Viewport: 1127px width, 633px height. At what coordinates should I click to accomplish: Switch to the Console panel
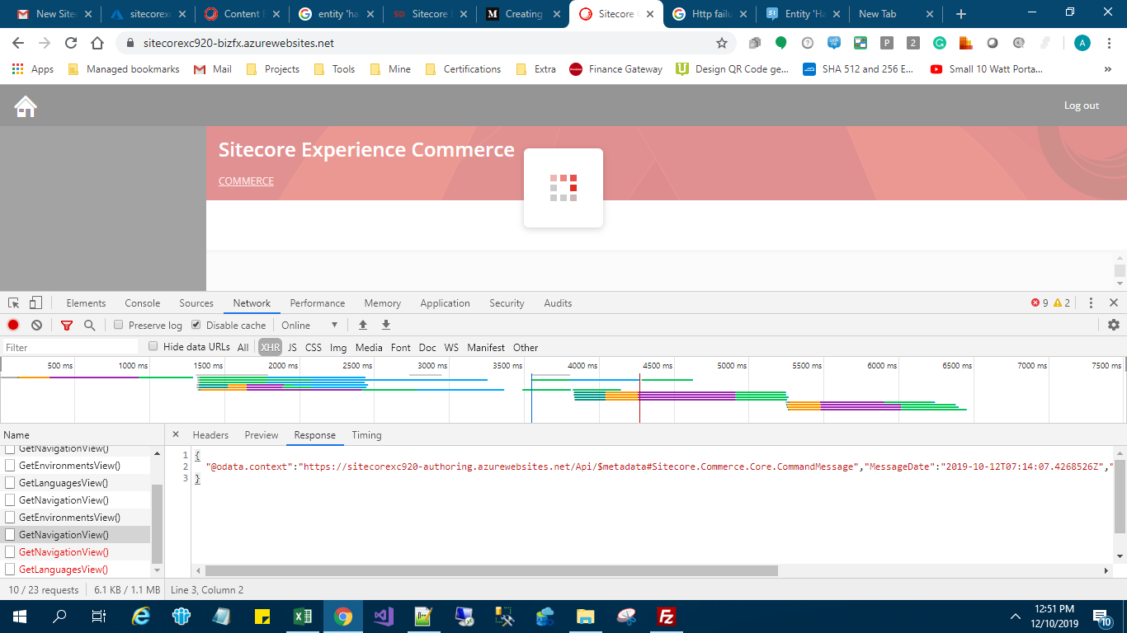143,302
